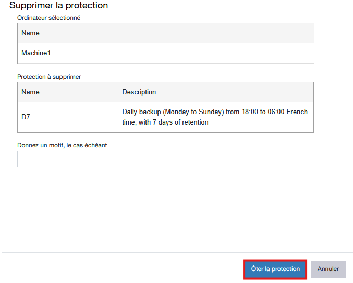
Task: Click the blank header area right of Description
Action: click(235, 92)
